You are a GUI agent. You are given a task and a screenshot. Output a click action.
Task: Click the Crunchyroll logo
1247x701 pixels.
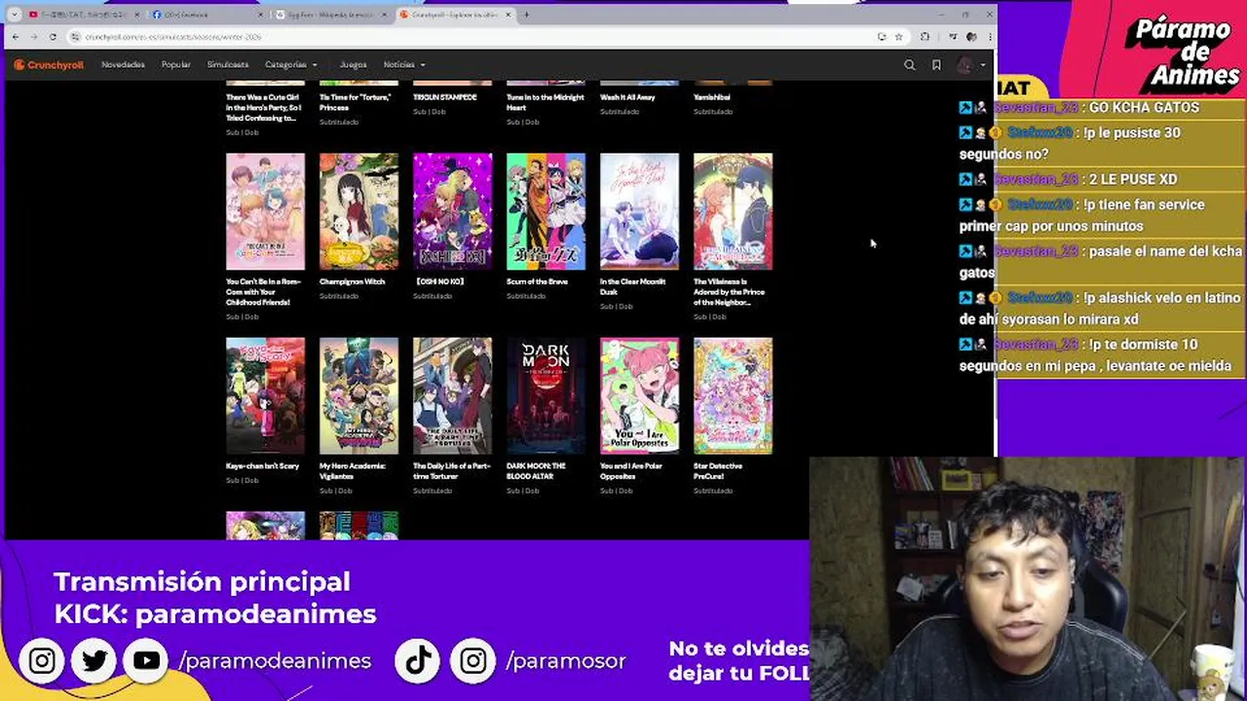pyautogui.click(x=49, y=64)
